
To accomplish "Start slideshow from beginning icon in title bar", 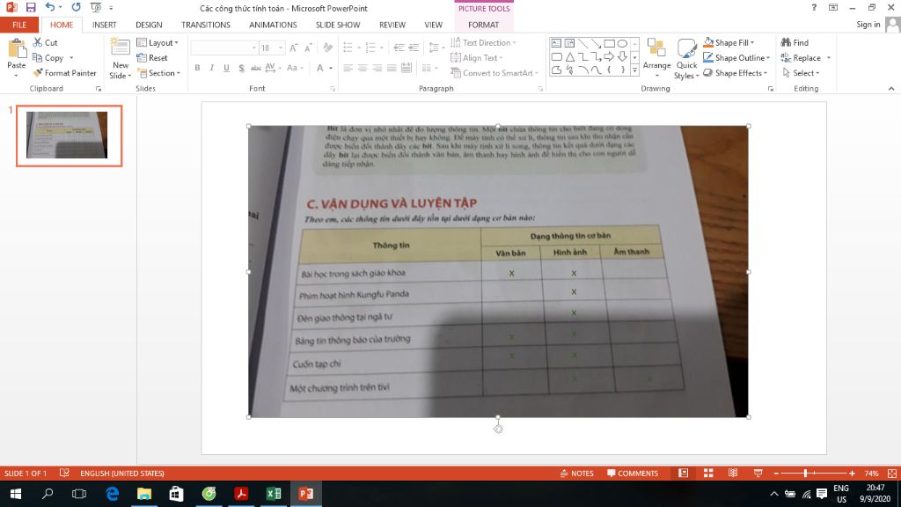I will (x=96, y=7).
